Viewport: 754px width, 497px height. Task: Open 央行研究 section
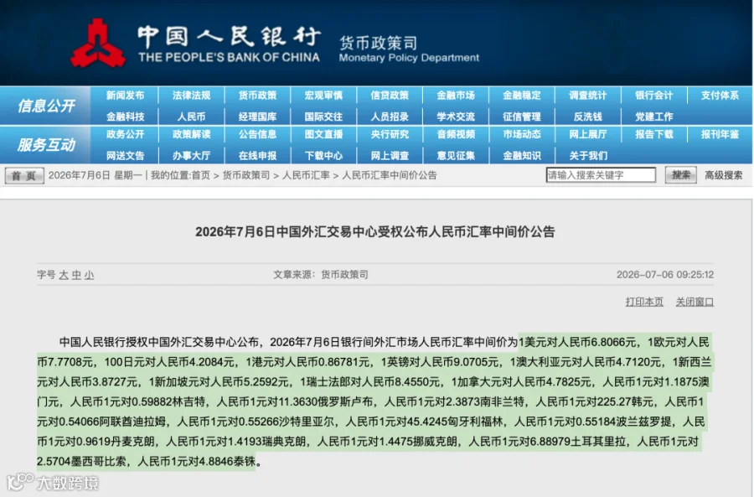point(390,134)
